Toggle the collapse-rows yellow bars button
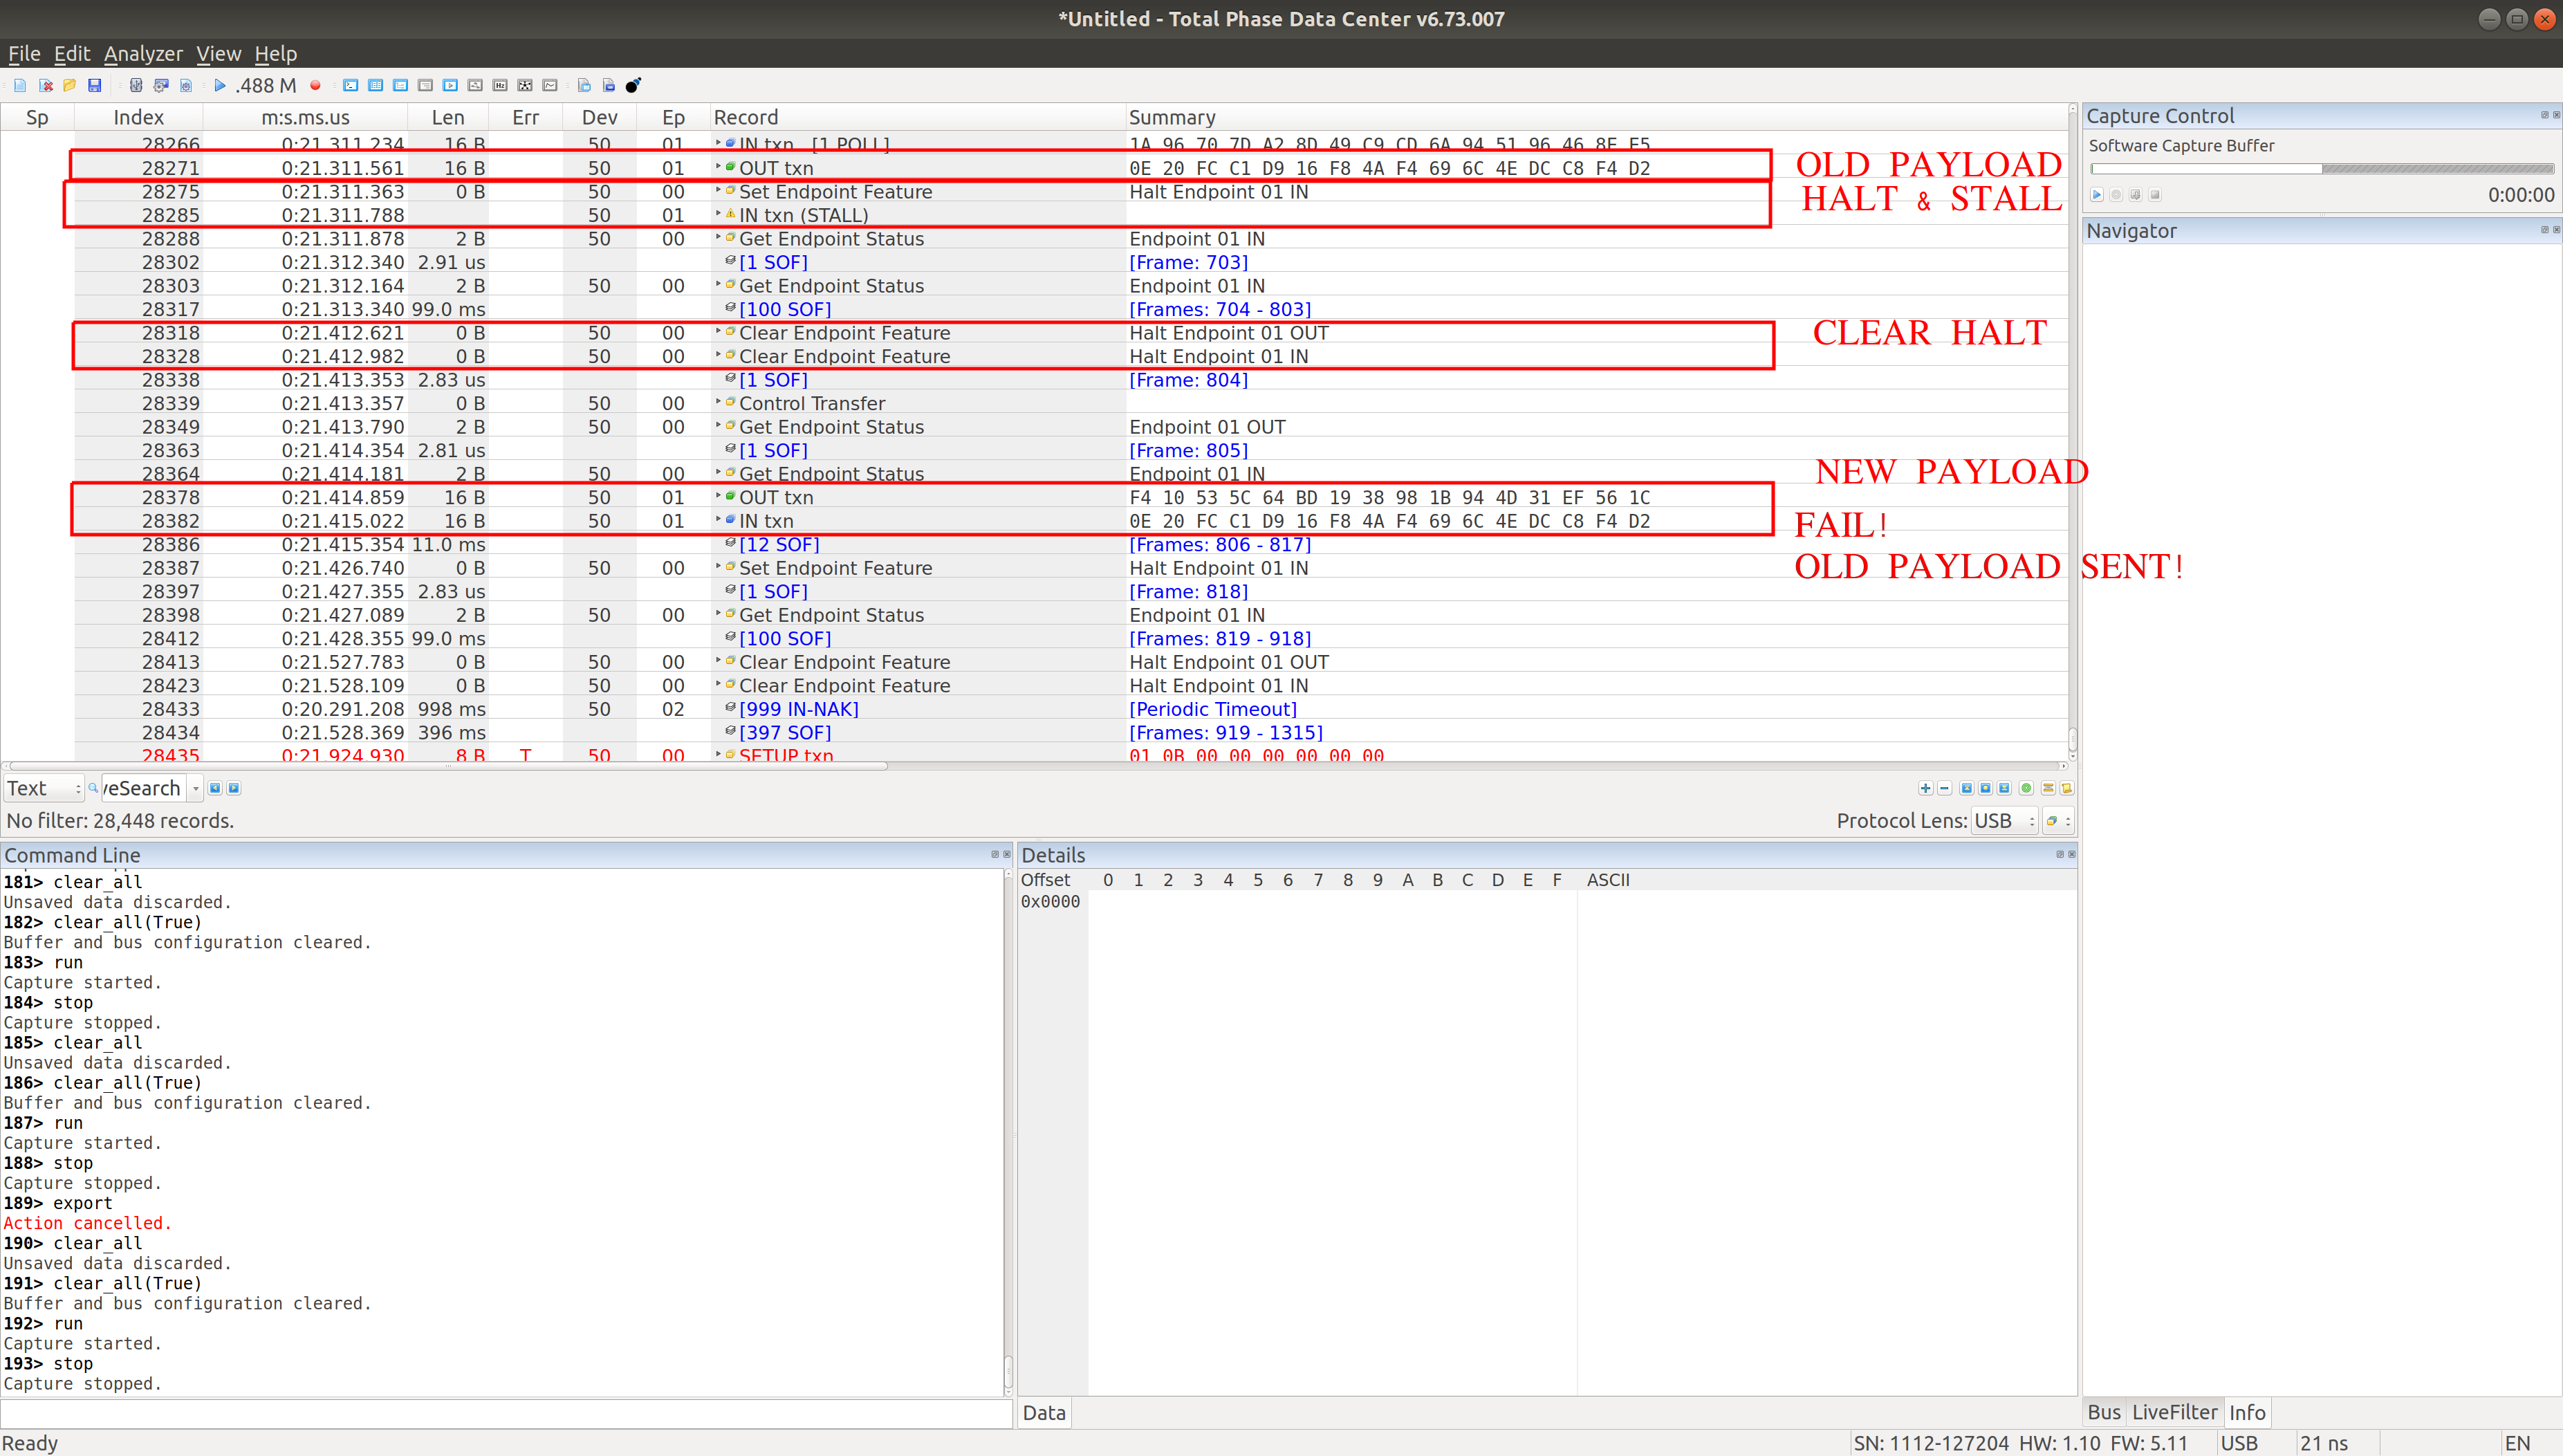This screenshot has height=1456, width=2563. 2047,788
